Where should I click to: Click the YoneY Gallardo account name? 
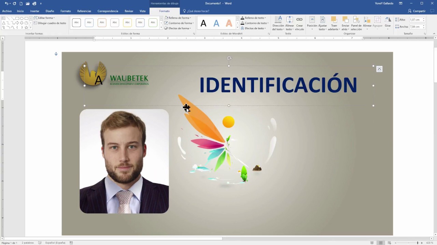click(384, 3)
